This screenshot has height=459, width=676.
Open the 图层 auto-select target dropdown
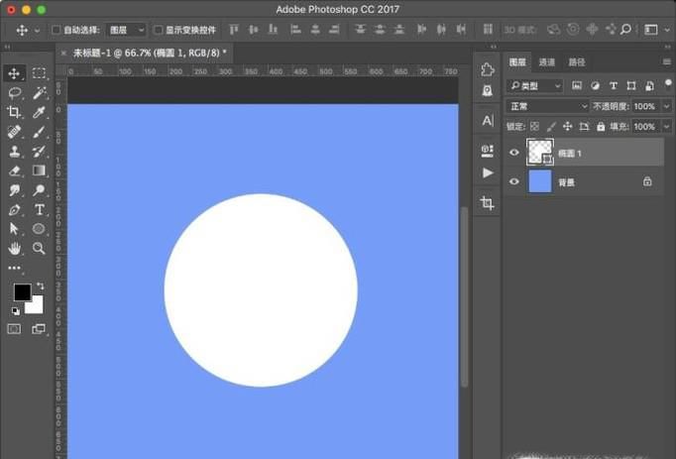click(x=125, y=31)
